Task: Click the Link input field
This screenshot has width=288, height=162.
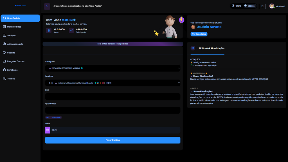Action: coord(112,97)
